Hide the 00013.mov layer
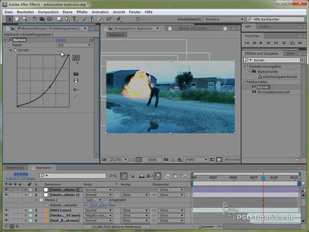Image resolution: width=309 pixels, height=232 pixels. (6, 210)
